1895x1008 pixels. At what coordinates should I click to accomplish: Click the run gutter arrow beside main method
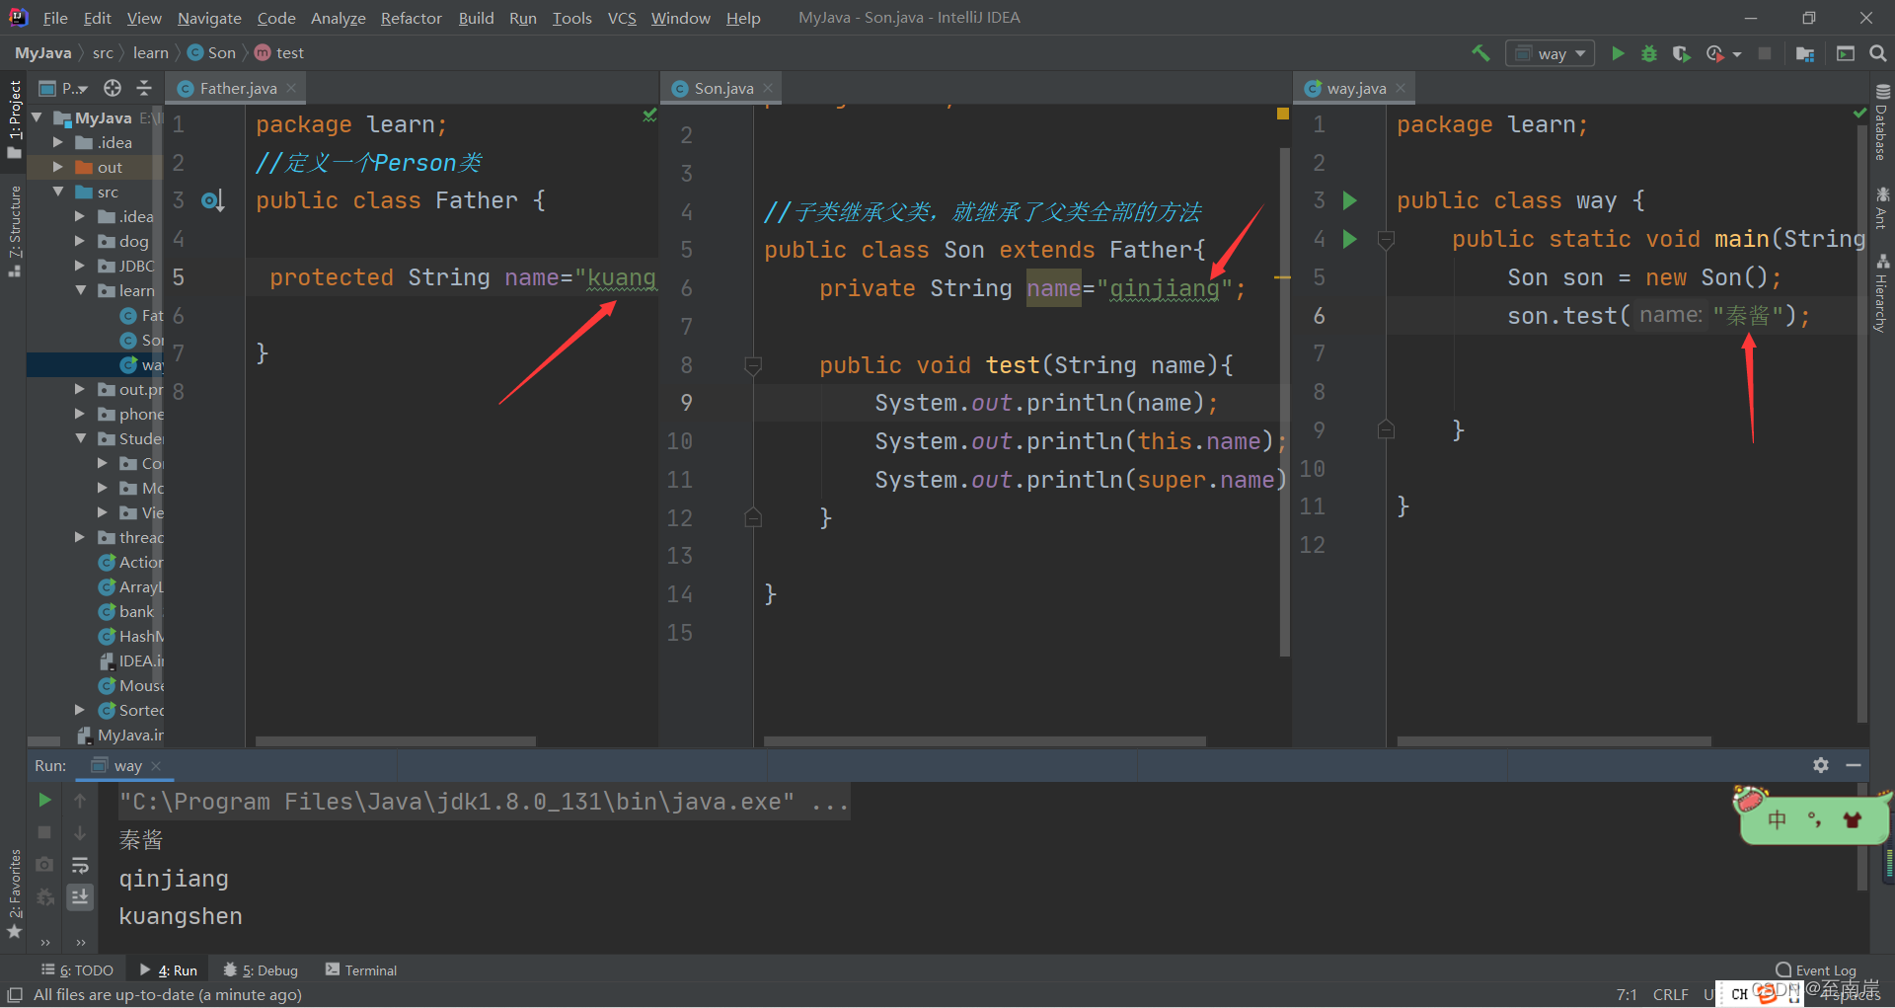coord(1350,239)
